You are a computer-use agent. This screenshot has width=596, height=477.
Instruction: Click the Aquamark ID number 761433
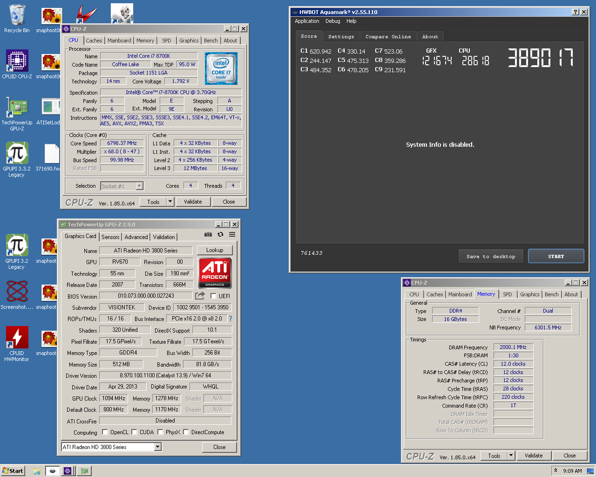click(x=312, y=253)
